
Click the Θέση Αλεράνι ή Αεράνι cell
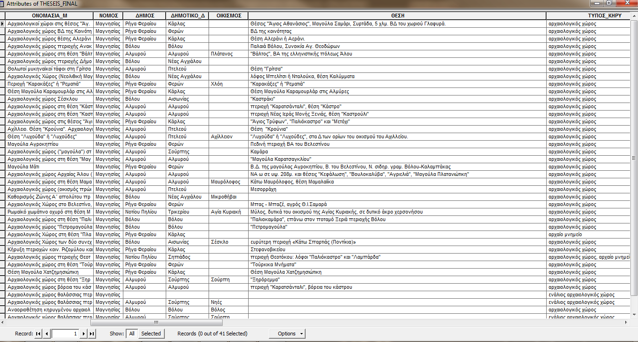397,39
